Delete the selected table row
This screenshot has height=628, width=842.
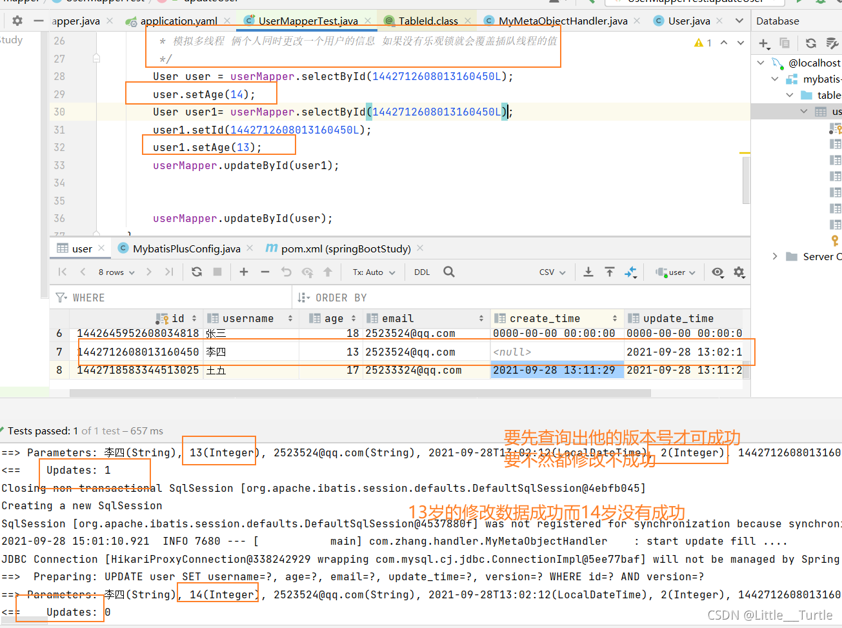pyautogui.click(x=265, y=272)
